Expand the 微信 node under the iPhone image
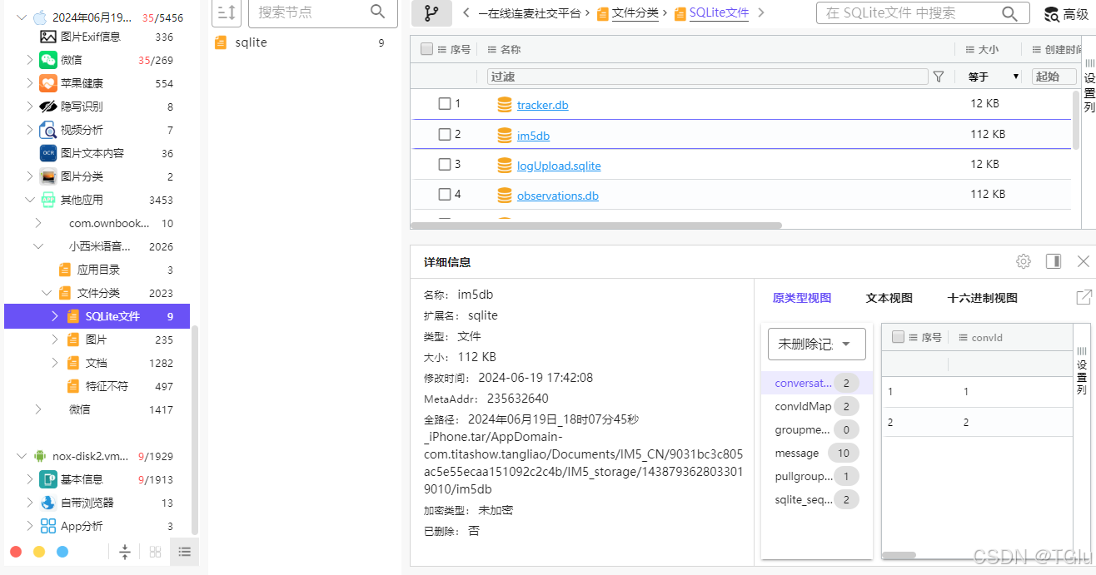1096x575 pixels. [x=29, y=60]
